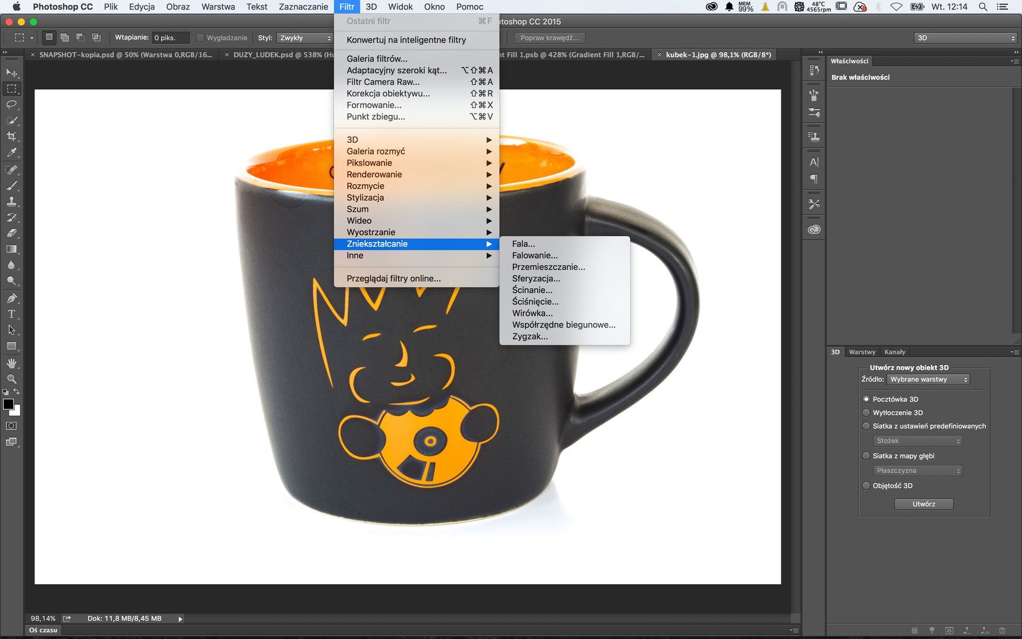This screenshot has width=1022, height=639.
Task: Choose the Wirówka... distortion filter
Action: pos(564,313)
